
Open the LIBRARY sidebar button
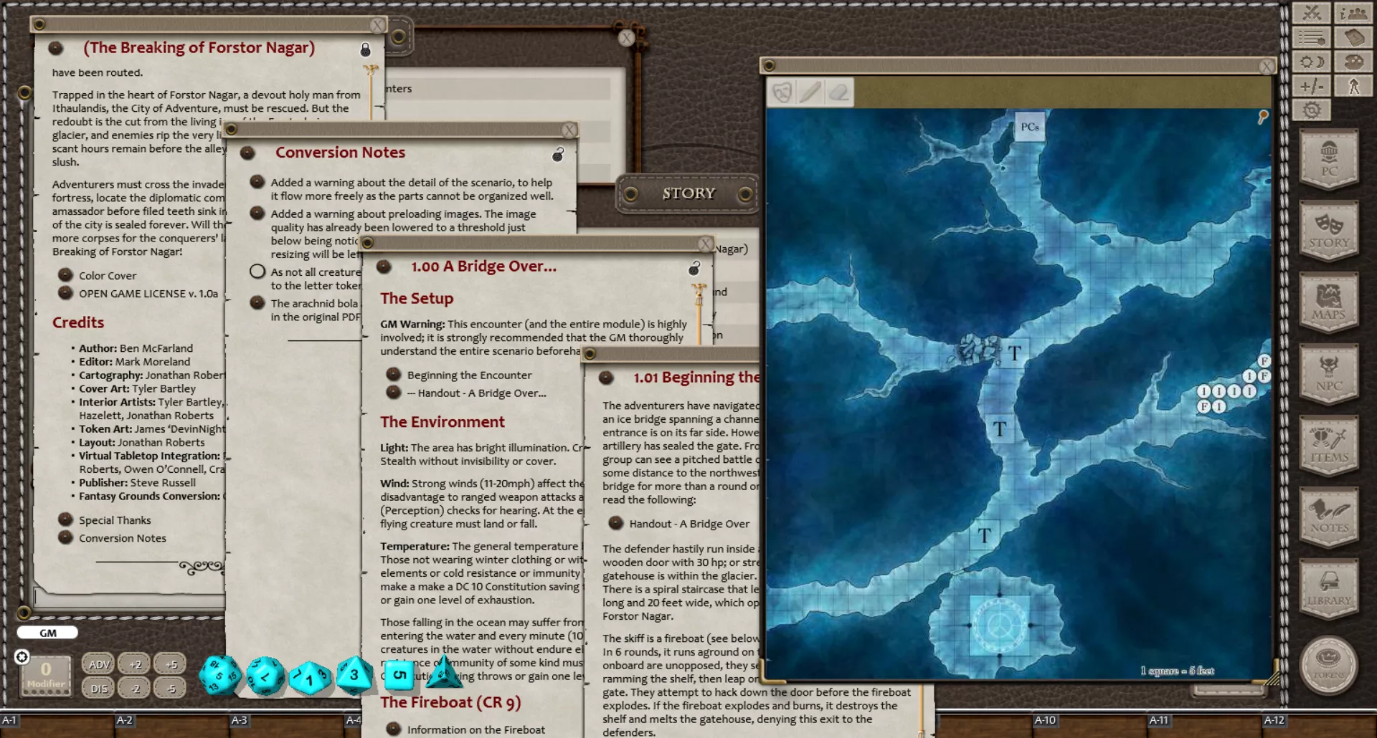pos(1329,589)
